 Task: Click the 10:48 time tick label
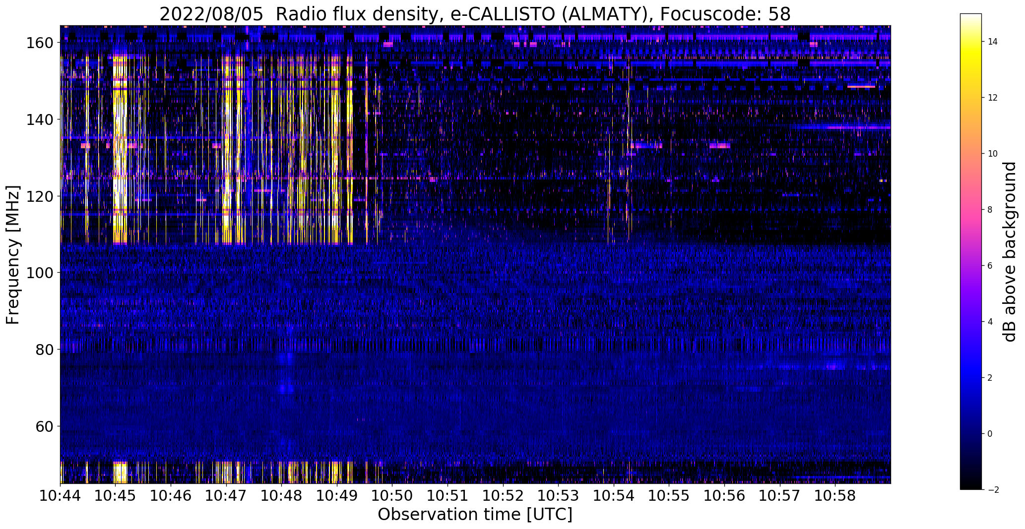pos(282,495)
